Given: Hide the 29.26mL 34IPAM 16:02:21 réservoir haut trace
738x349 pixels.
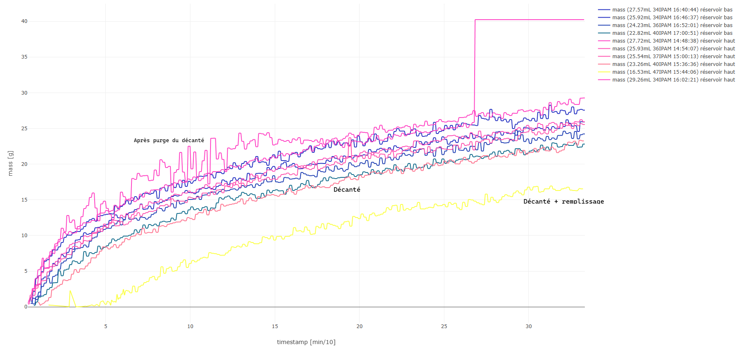Looking at the screenshot, I should [673, 80].
